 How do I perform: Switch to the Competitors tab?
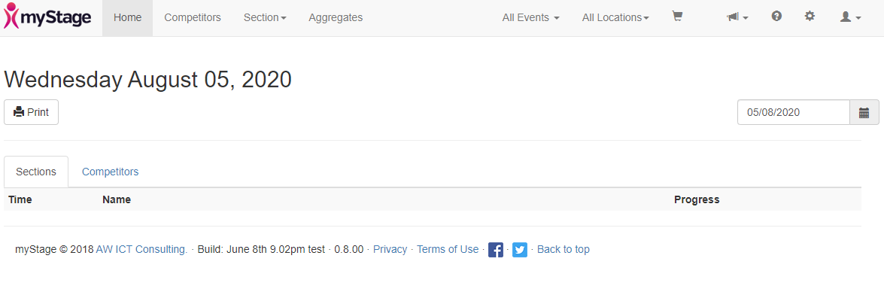(x=110, y=172)
